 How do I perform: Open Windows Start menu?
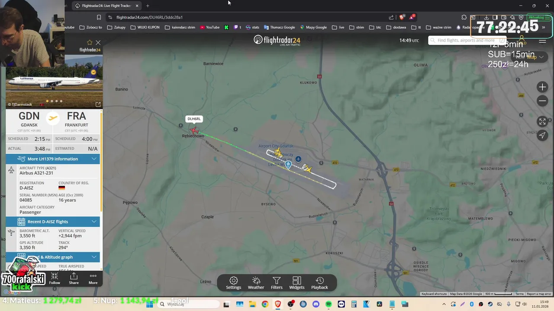(150, 304)
